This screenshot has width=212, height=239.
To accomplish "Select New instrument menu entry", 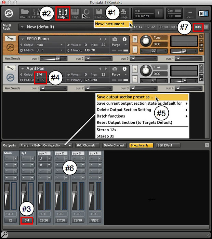I will [113, 24].
